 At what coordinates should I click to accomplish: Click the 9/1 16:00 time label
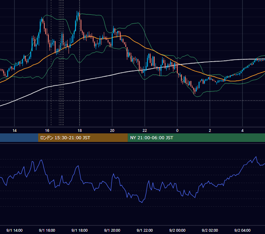(47, 230)
